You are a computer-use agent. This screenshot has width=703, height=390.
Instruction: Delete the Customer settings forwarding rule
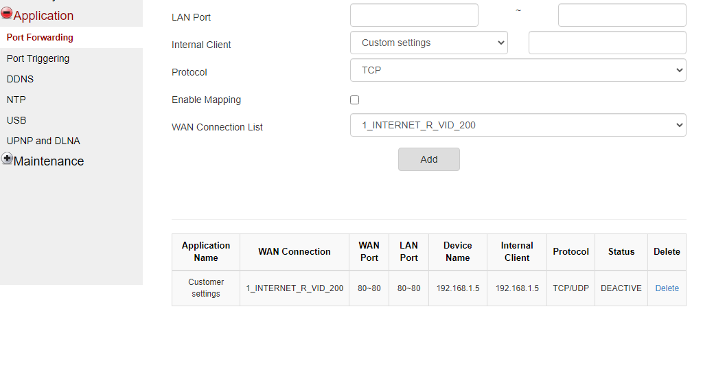[667, 288]
